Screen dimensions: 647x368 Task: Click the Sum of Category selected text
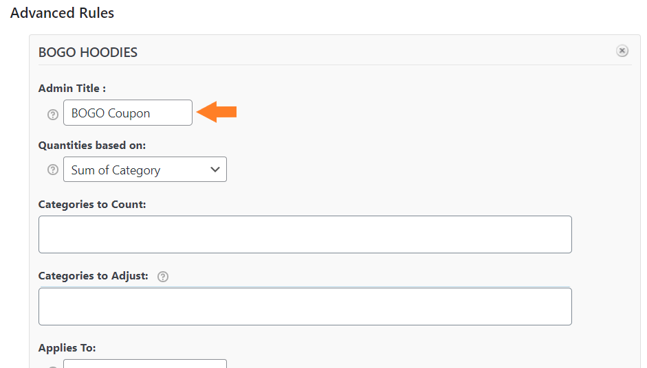click(116, 170)
